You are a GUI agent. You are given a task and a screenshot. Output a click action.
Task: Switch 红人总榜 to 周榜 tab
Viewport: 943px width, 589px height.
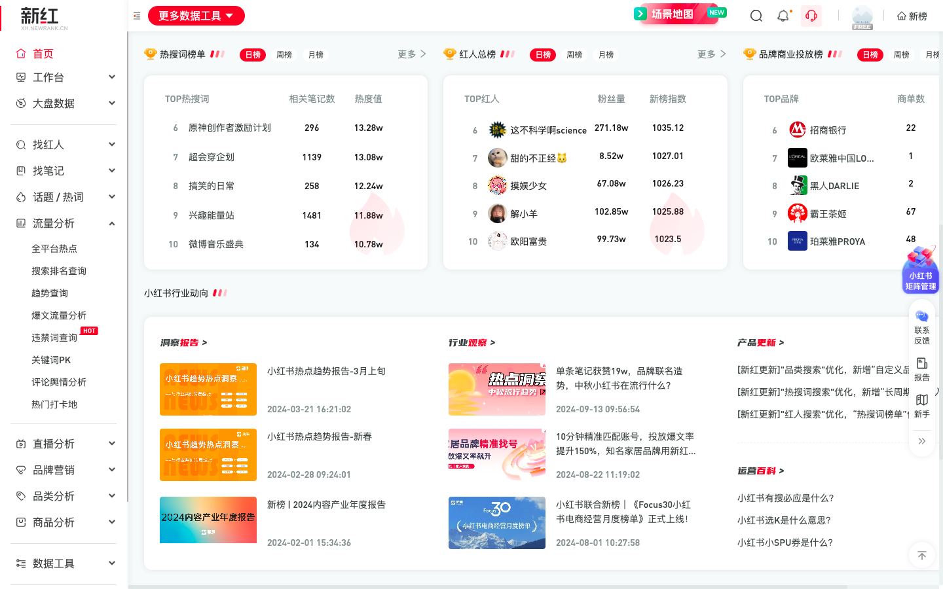pyautogui.click(x=574, y=55)
